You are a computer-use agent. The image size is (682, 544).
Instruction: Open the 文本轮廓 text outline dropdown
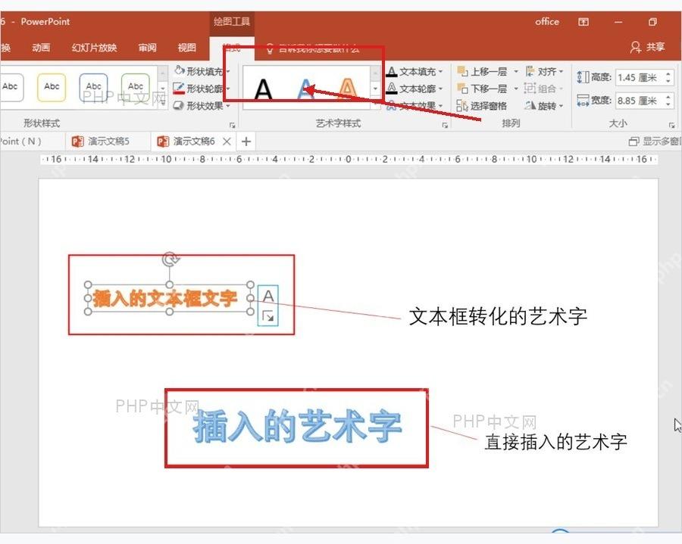point(415,89)
